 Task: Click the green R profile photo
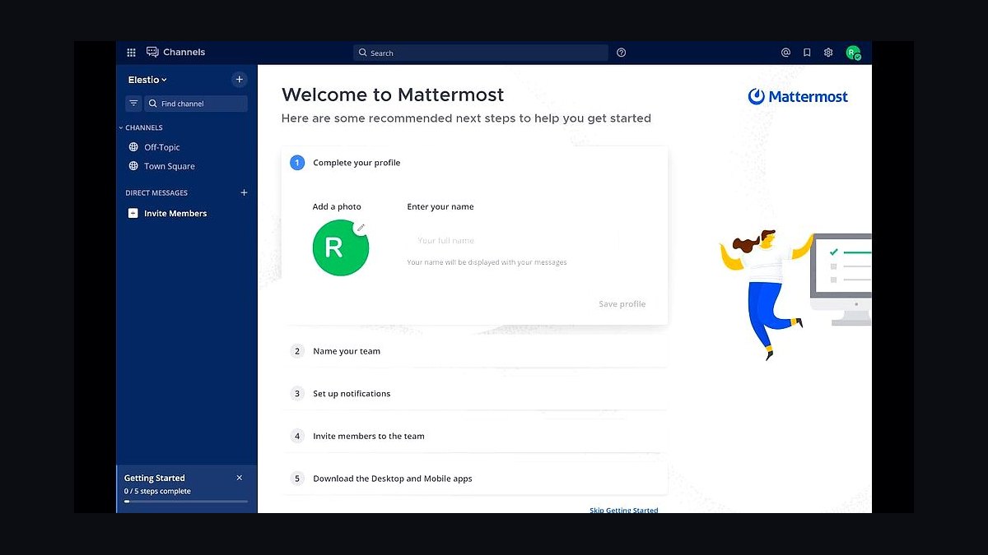click(x=341, y=247)
